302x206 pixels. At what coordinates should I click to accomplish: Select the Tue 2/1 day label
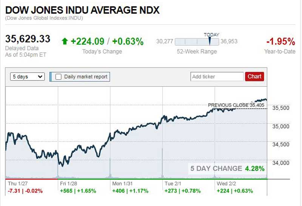(x=174, y=183)
